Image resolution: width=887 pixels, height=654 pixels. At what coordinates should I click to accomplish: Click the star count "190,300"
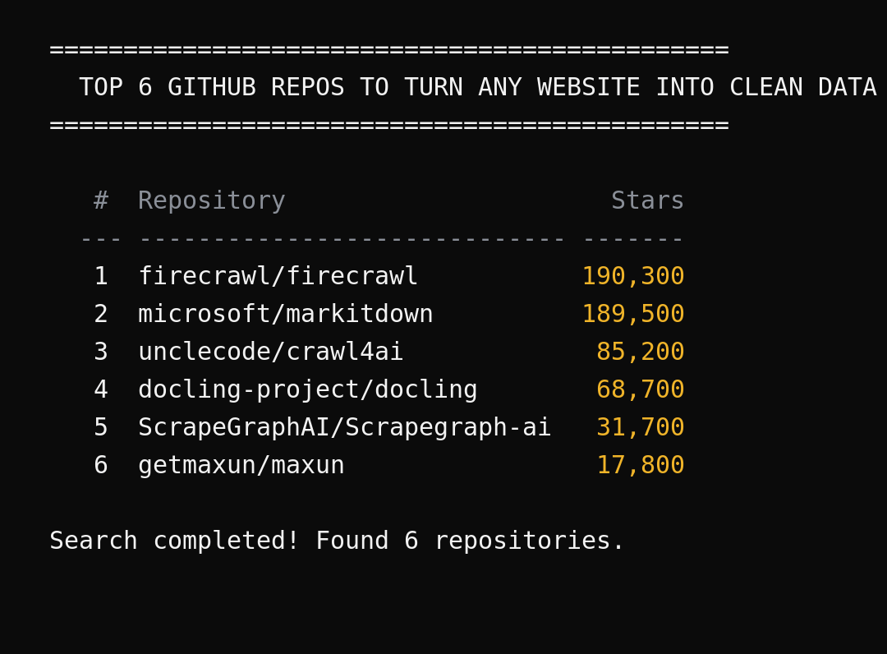(x=633, y=276)
